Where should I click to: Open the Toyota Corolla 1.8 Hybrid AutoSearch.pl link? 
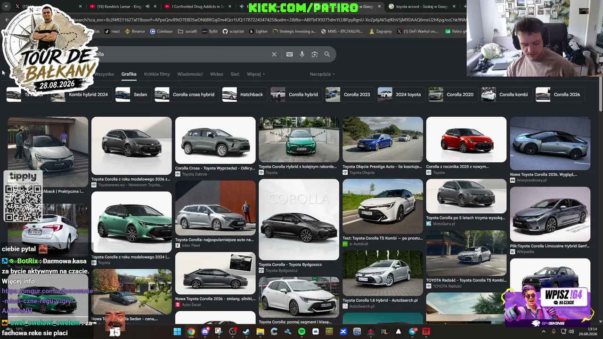[x=380, y=300]
